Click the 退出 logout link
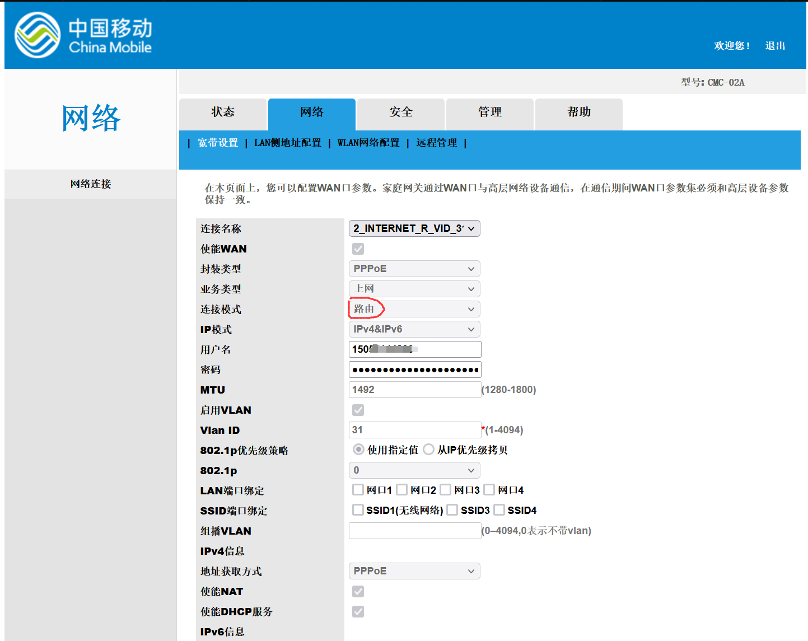This screenshot has width=808, height=641. 775,46
